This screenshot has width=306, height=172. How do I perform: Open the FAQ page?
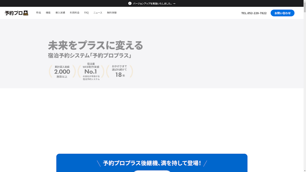pyautogui.click(x=86, y=13)
